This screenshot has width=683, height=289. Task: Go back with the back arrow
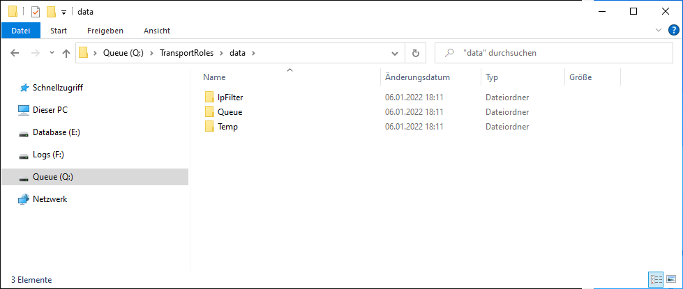15,53
